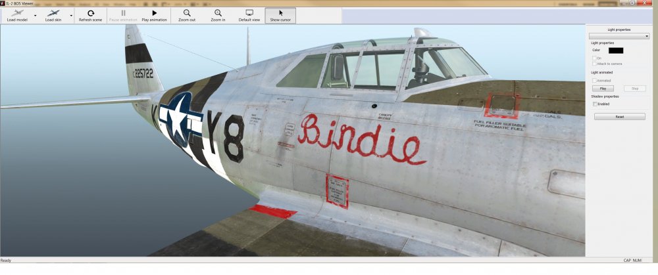Screen dimensions: 658x275
Task: Click the NUM indicator in status bar
Action: [636, 261]
